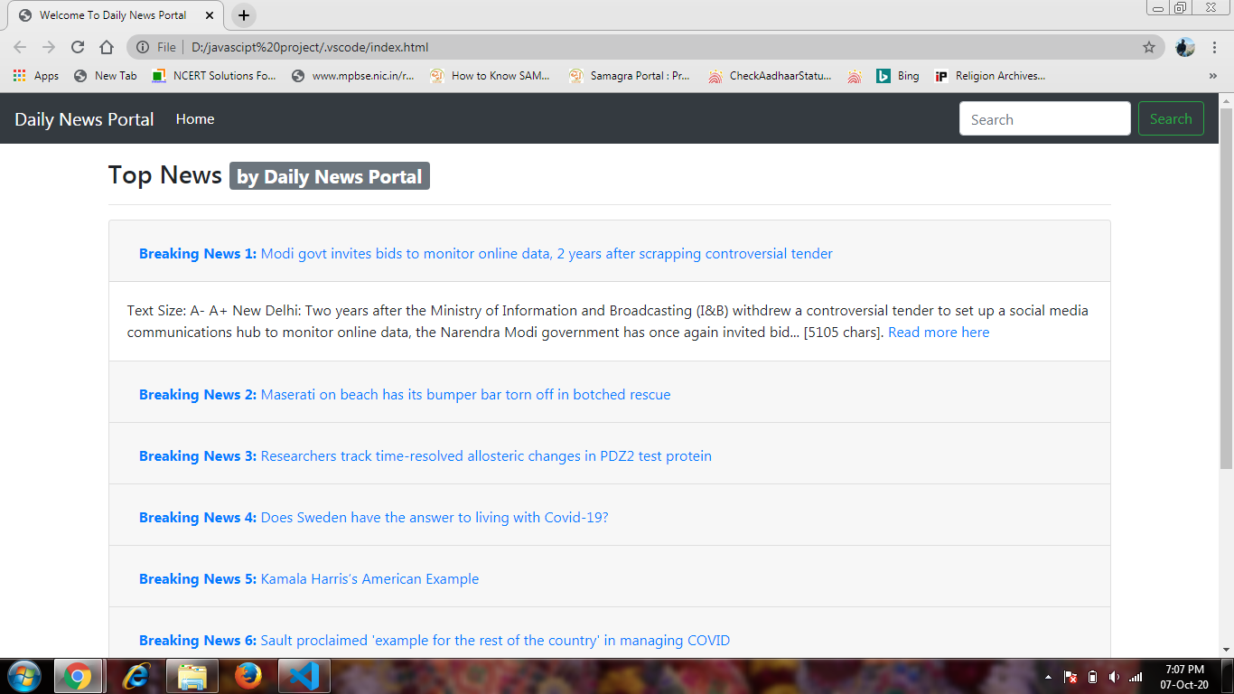Click the address bar URL
1234x694 pixels.
pyautogui.click(x=310, y=47)
